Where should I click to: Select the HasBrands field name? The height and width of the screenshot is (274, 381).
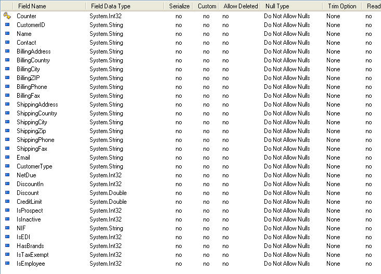pos(30,246)
